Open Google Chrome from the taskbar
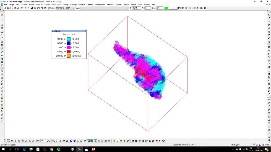The height and width of the screenshot is (152, 271). point(52,149)
